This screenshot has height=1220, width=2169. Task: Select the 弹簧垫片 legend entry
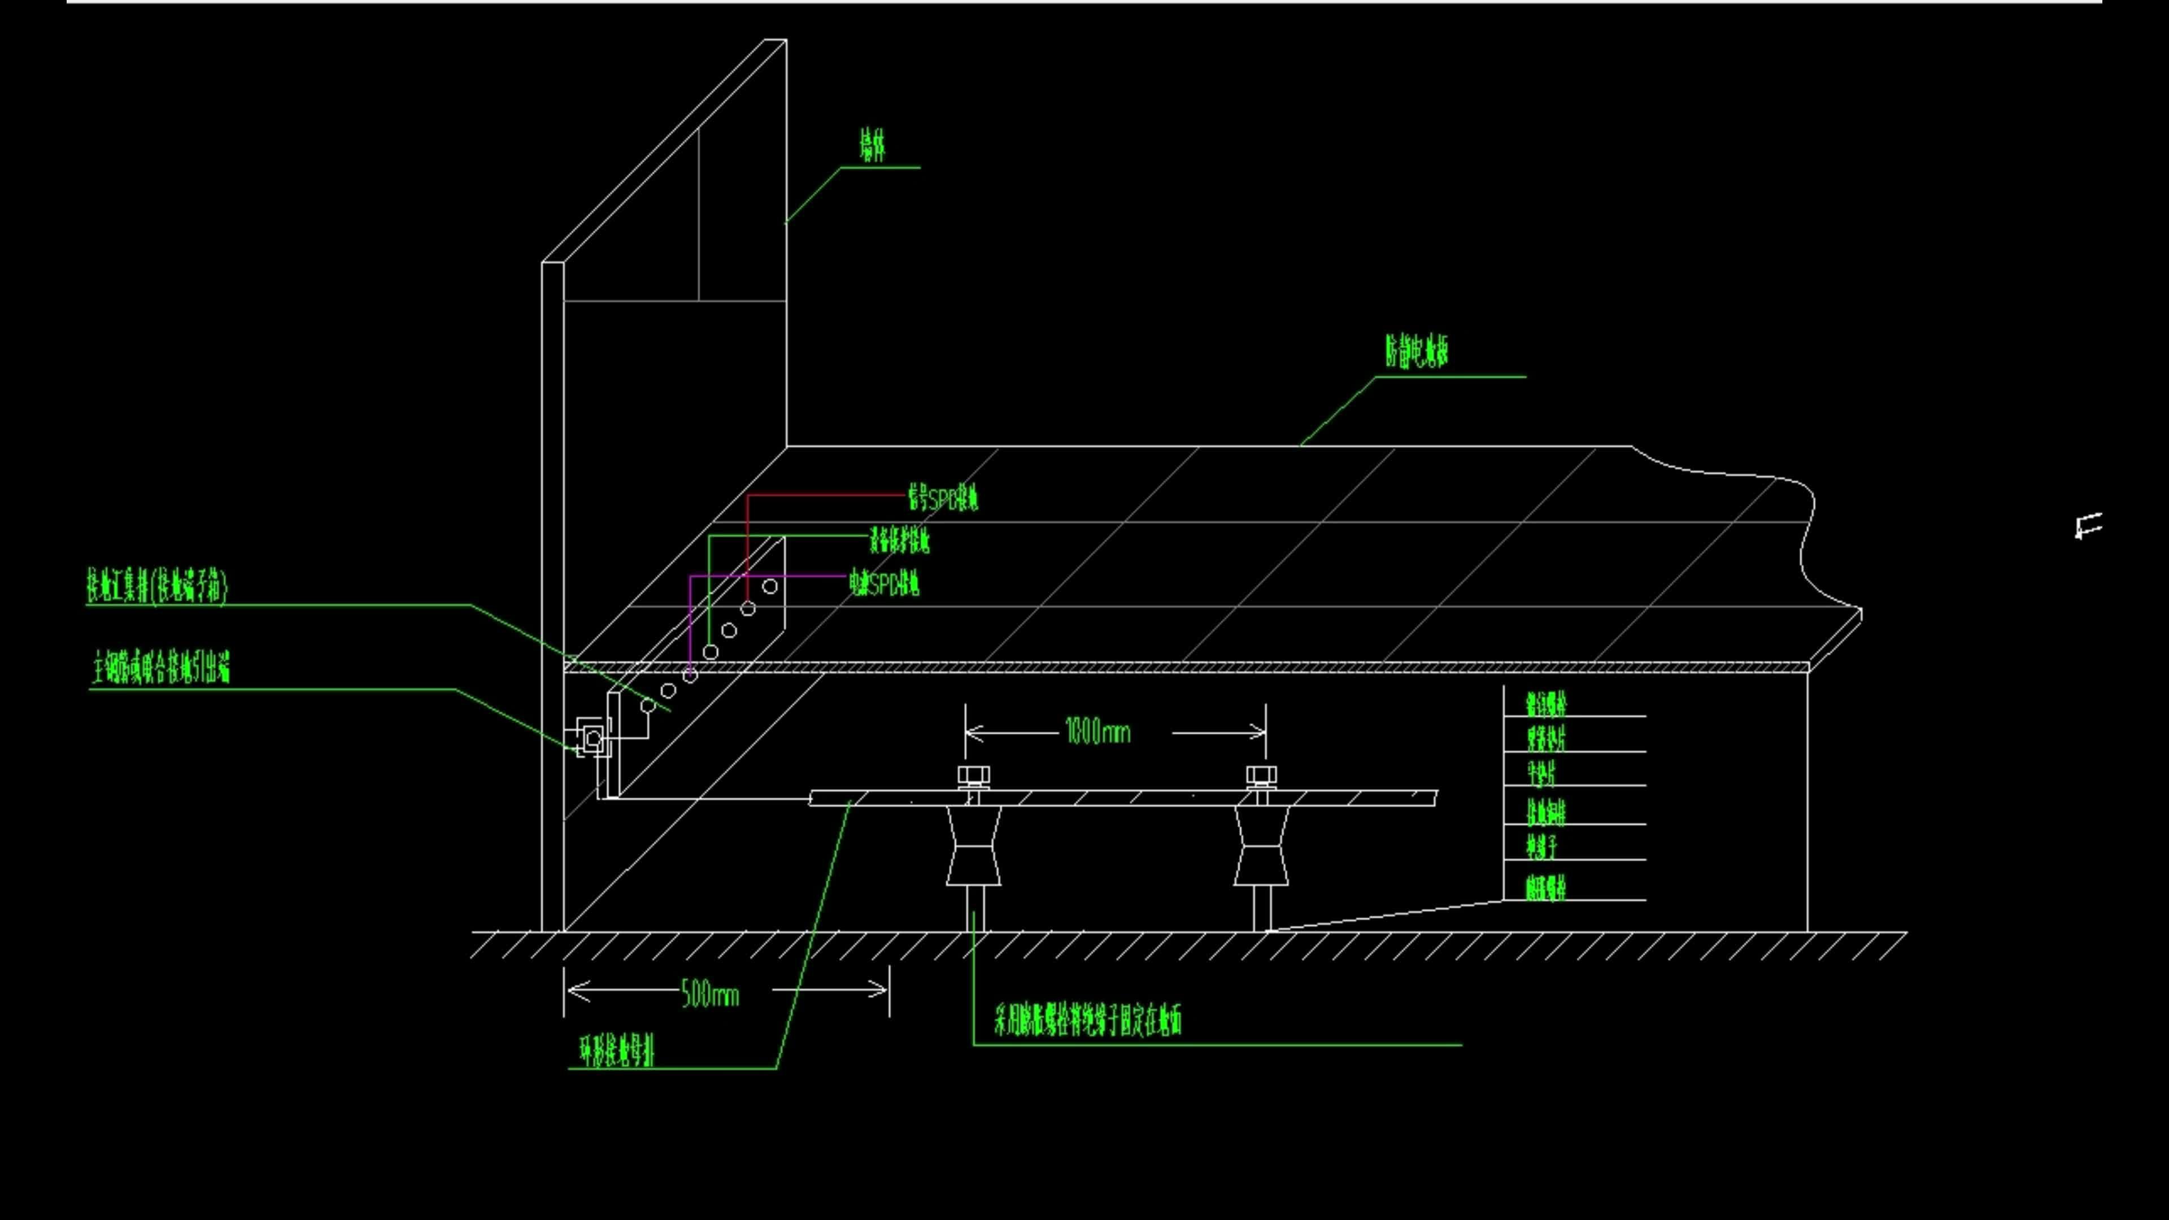click(1546, 738)
